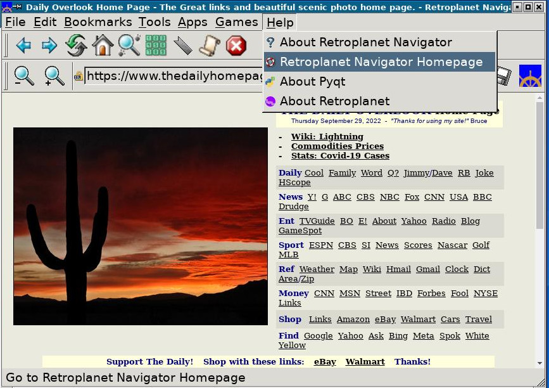Screen dimensions: 549x388
Task: Click the gray ruler toolbar icon
Action: [183, 46]
